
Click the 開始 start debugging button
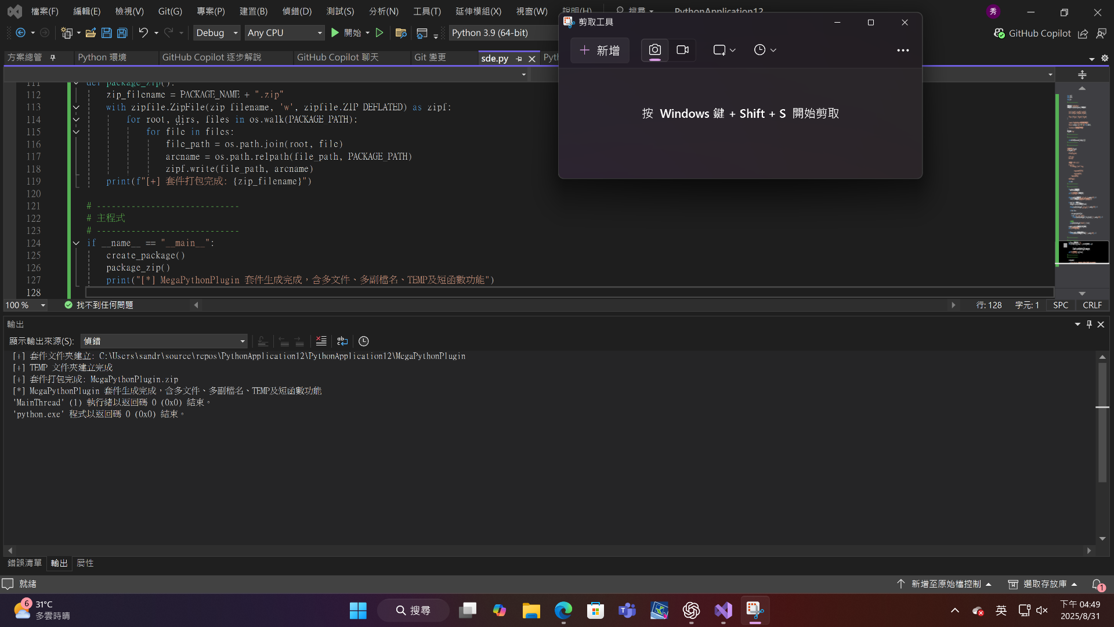click(x=346, y=33)
